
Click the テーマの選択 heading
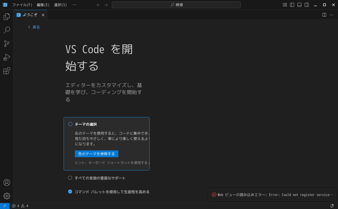coord(86,124)
